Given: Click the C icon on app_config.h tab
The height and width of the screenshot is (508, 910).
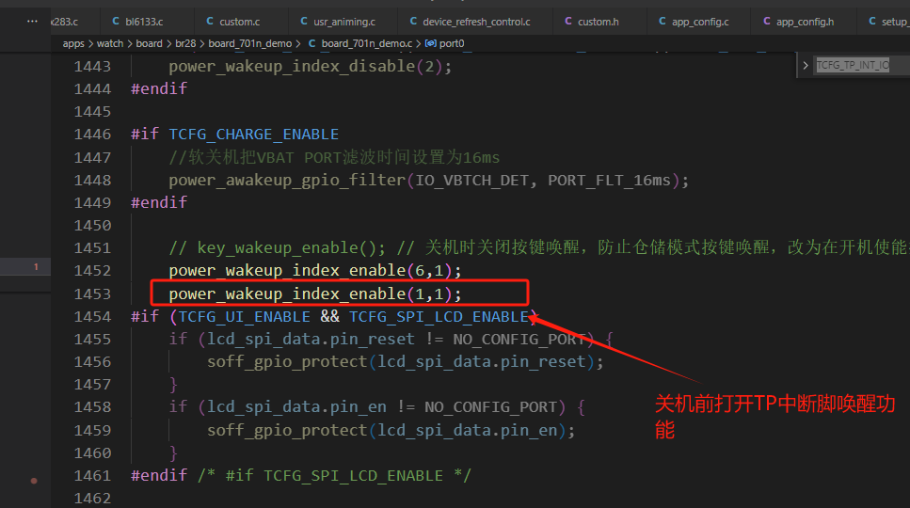Looking at the screenshot, I should point(767,22).
